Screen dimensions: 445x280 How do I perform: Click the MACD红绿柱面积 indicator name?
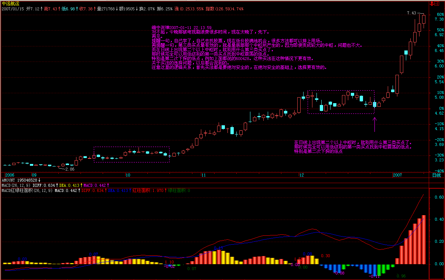(17, 190)
